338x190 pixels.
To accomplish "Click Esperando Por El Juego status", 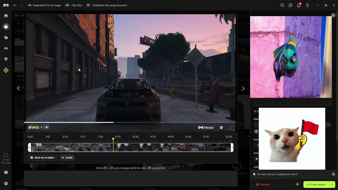I will tap(45, 5).
